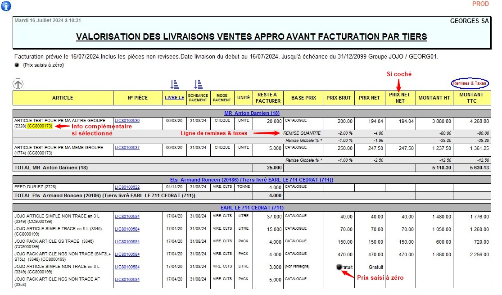The width and height of the screenshot is (502, 295).
Task: Toggle the Remises & Taxes oval button
Action: [x=470, y=83]
